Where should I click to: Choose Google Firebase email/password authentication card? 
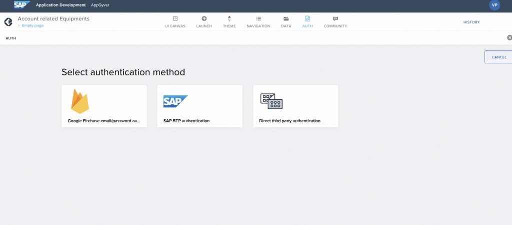[x=104, y=106]
